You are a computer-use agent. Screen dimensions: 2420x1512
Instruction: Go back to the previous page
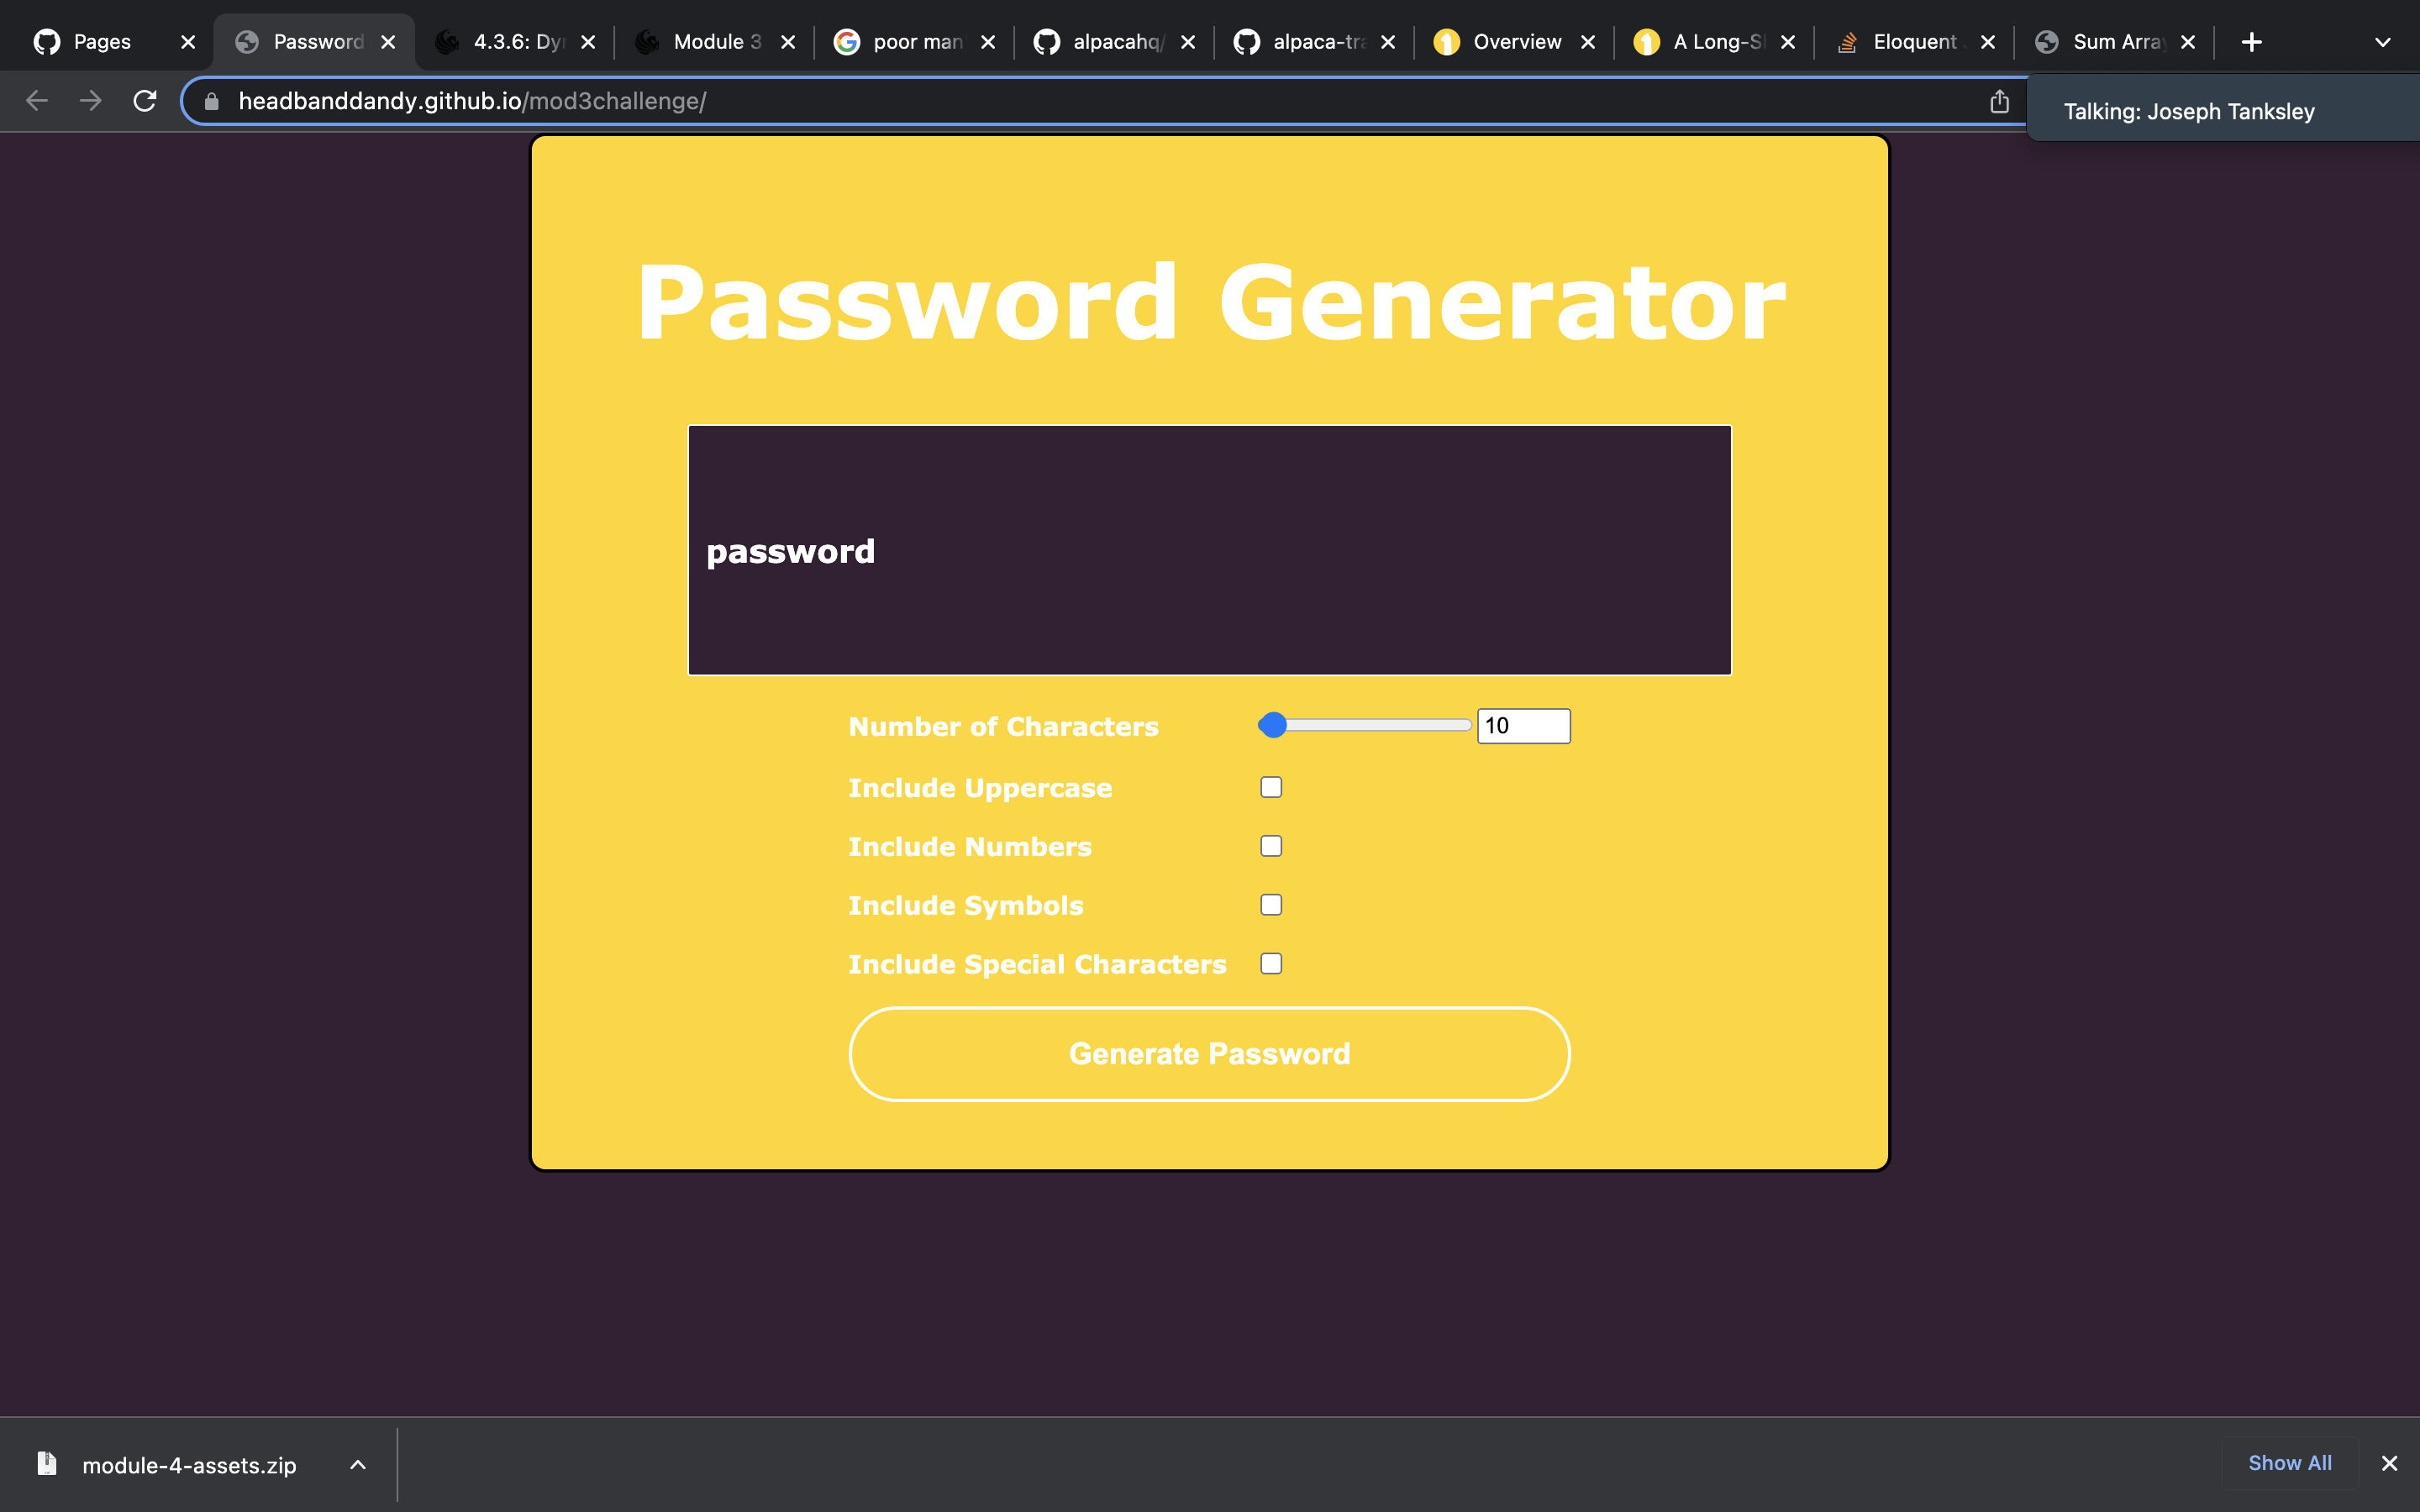coord(37,100)
